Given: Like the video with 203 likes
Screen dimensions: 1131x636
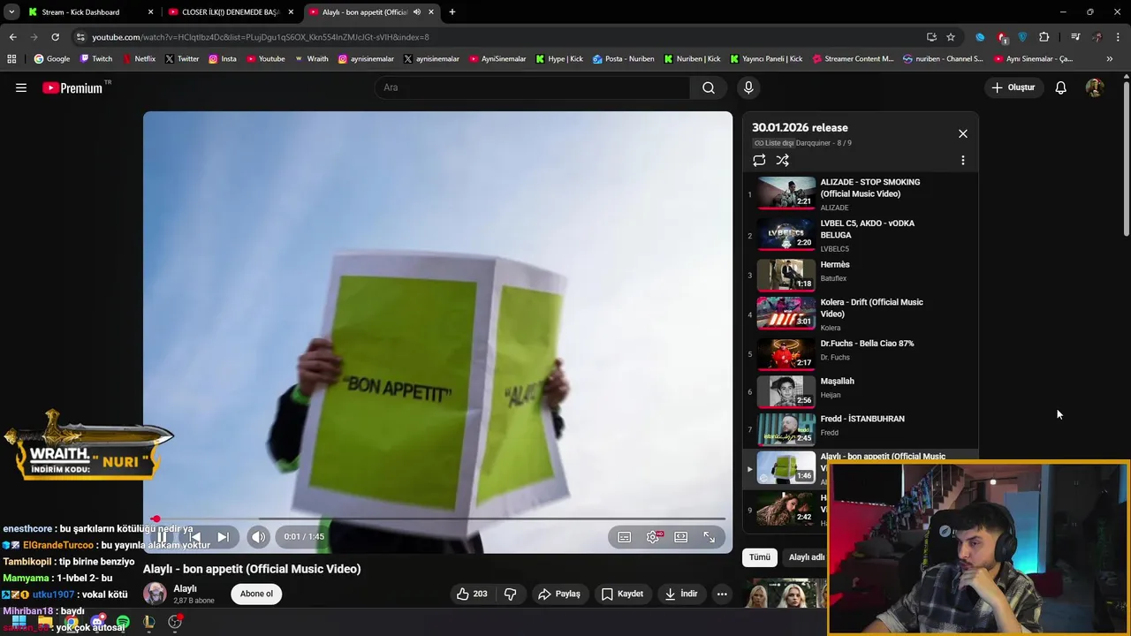Looking at the screenshot, I should click(472, 594).
